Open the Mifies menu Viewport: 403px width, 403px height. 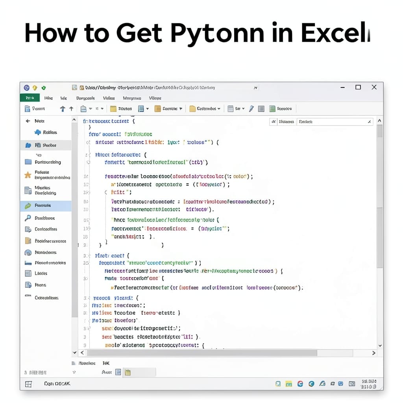109,98
